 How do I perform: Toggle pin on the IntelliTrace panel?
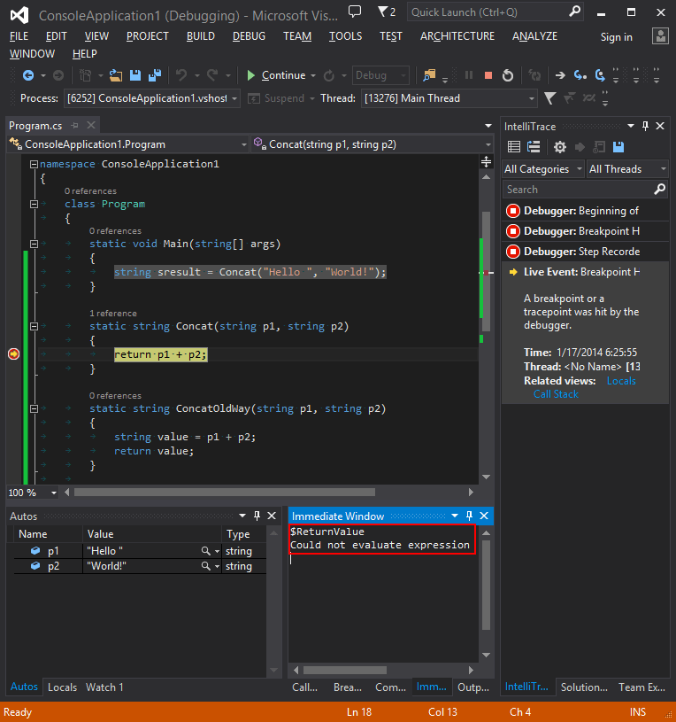pos(646,127)
